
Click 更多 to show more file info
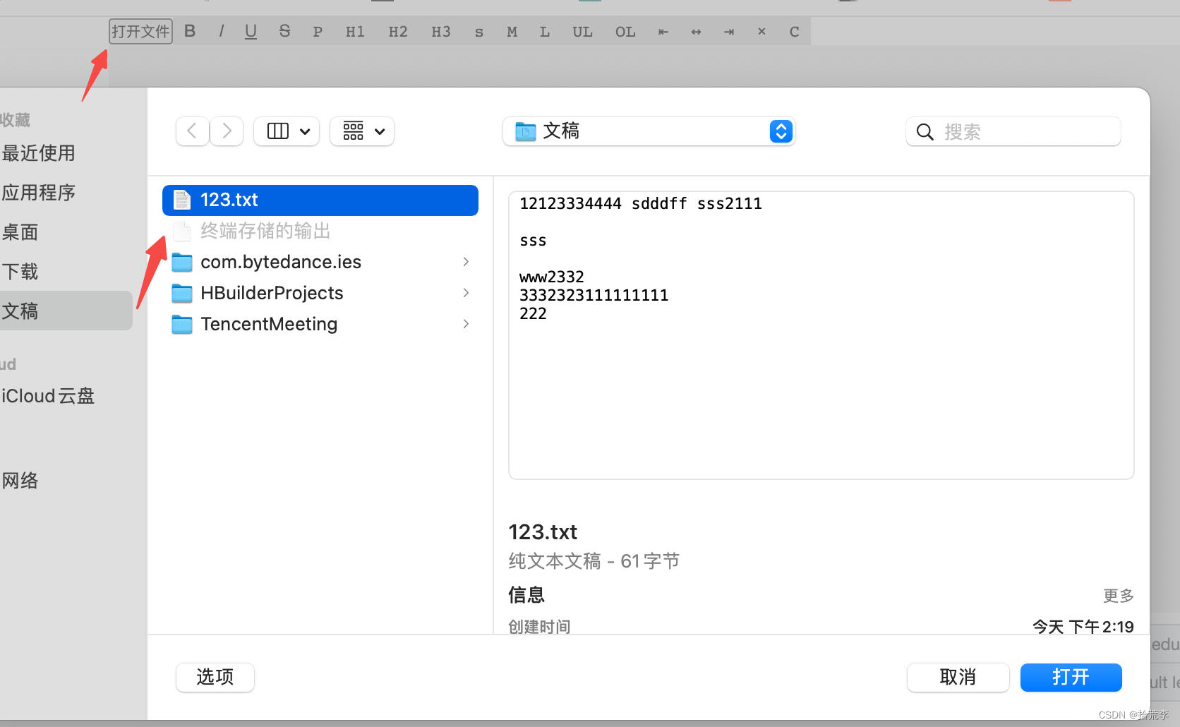point(1118,595)
